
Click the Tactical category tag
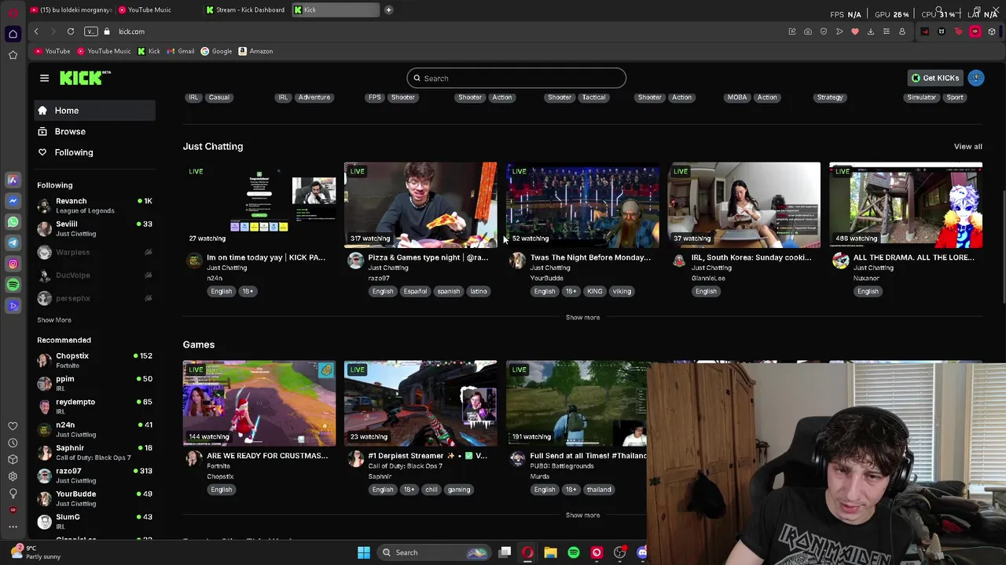coord(593,97)
